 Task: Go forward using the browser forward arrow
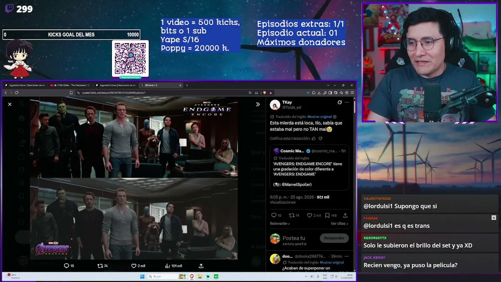pyautogui.click(x=11, y=93)
